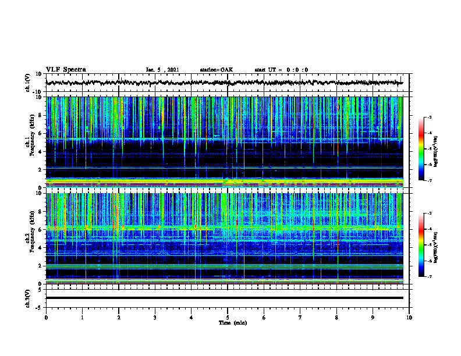461x356 pixels.
Task: Click the ch.1 spectrogram panel
Action: [x=224, y=142]
